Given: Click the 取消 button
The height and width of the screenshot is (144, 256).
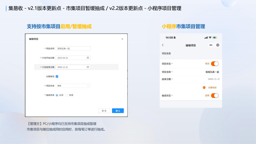Looking at the screenshot, I should (104, 111).
